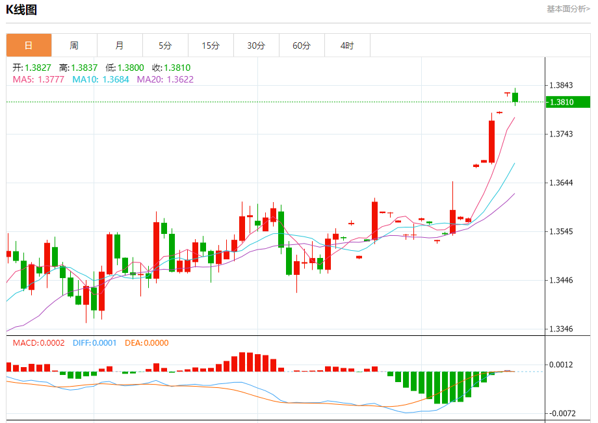Open the 15分 interval tab
This screenshot has height=423, width=598.
click(x=211, y=45)
